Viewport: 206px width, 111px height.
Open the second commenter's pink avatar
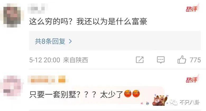click(x=12, y=86)
